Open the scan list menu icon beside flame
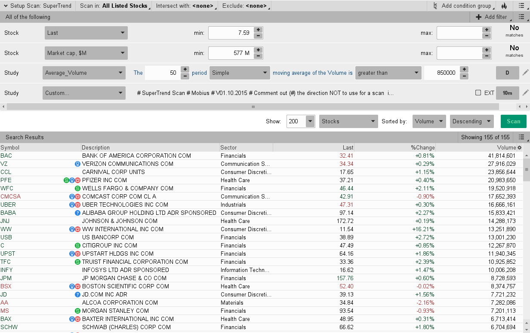Image resolution: width=530 pixels, height=333 pixels. [521, 6]
